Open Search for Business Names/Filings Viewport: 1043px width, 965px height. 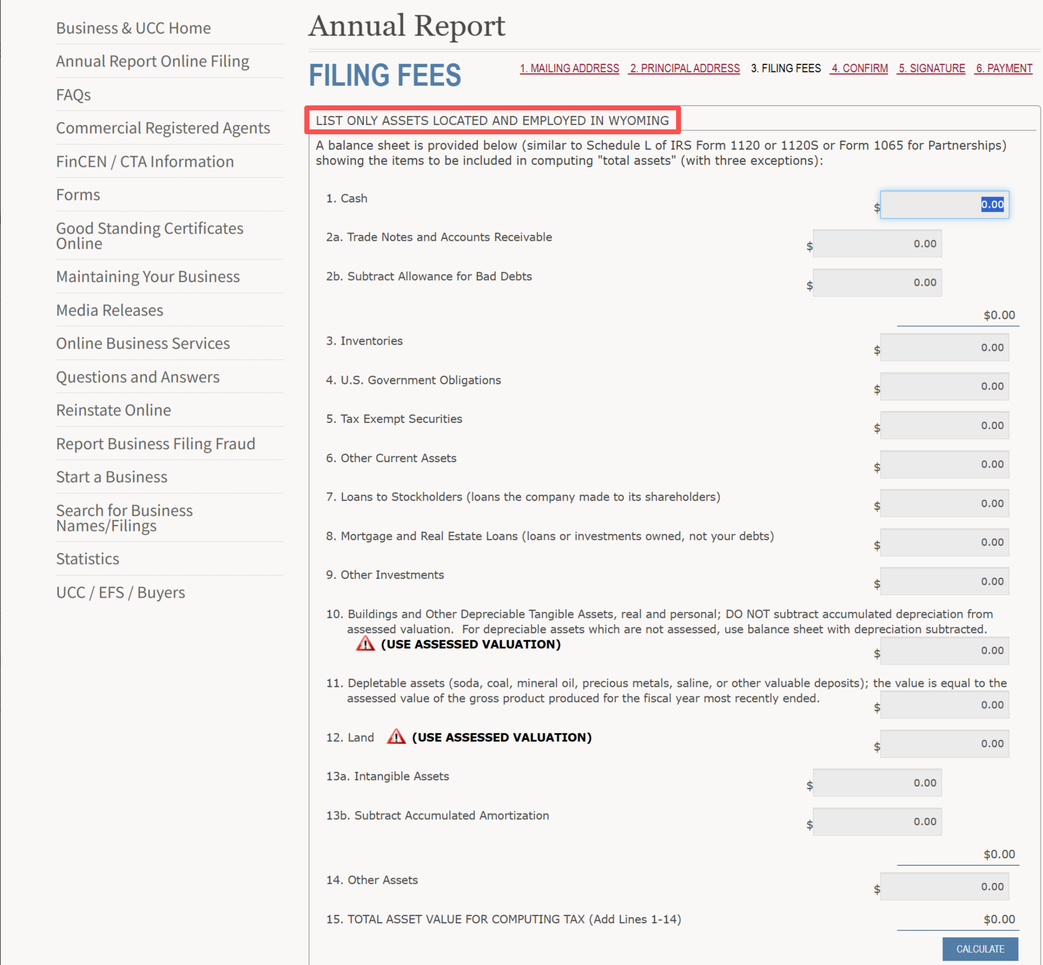[x=125, y=519]
